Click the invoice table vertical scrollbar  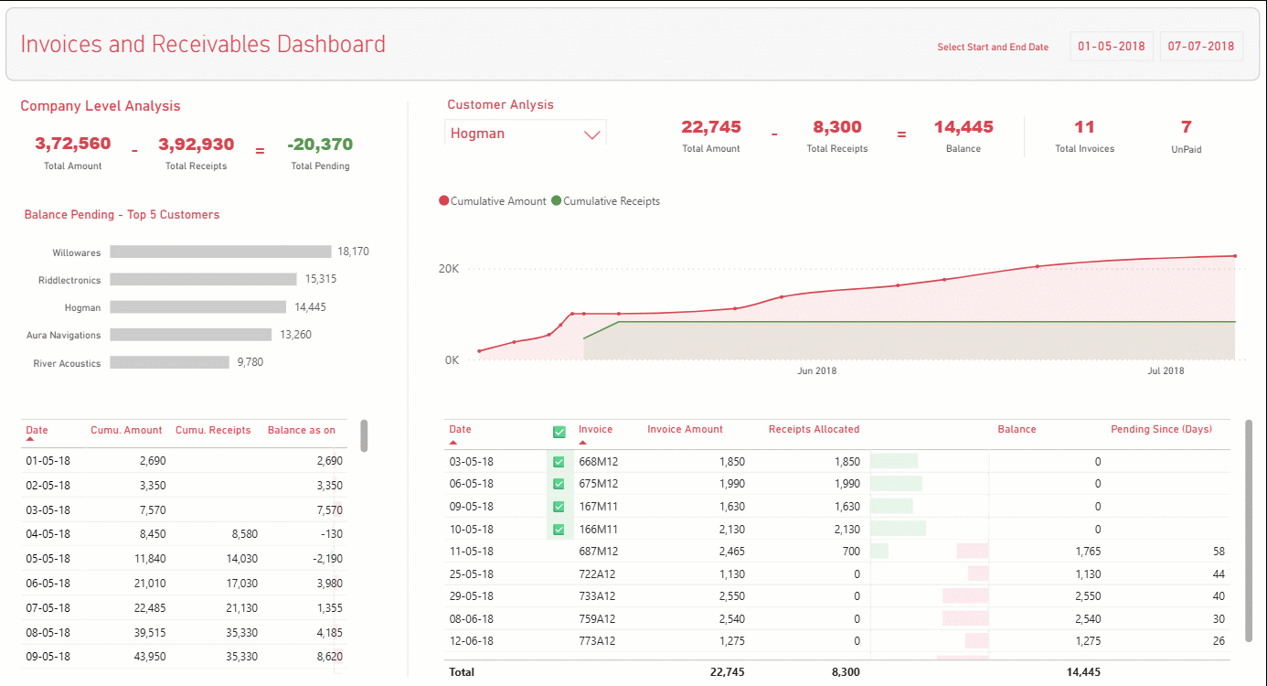(1249, 531)
